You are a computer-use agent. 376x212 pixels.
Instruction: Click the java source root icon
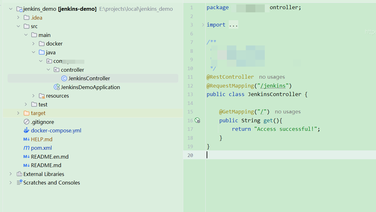coord(42,52)
